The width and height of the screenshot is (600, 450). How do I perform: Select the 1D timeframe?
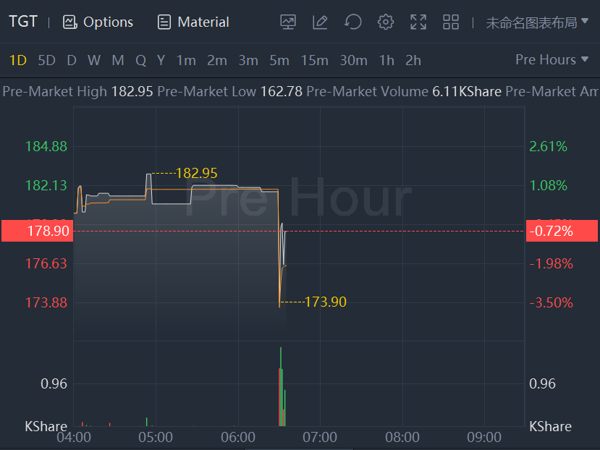point(17,61)
